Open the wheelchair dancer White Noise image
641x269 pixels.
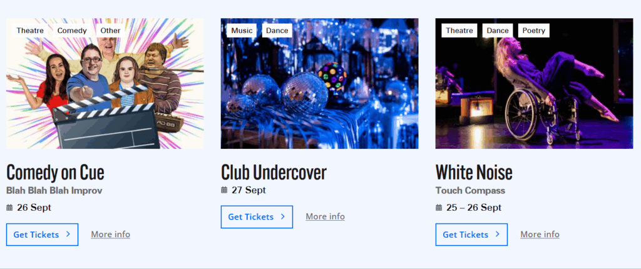[x=534, y=83]
